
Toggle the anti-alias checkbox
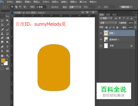coord(49,7)
